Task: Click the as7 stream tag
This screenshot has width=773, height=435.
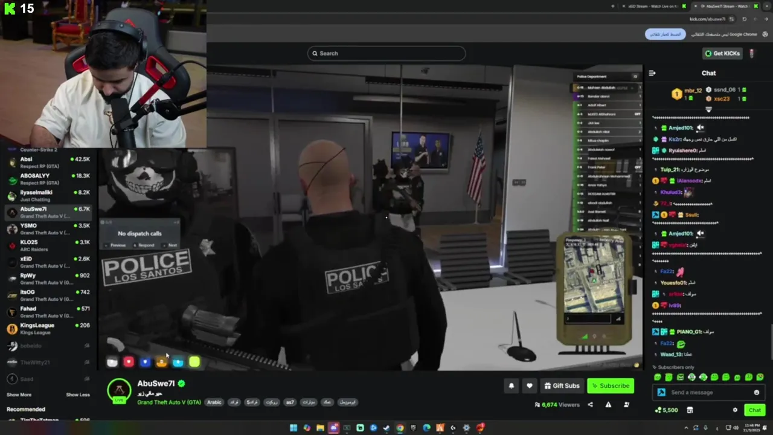Action: (290, 402)
